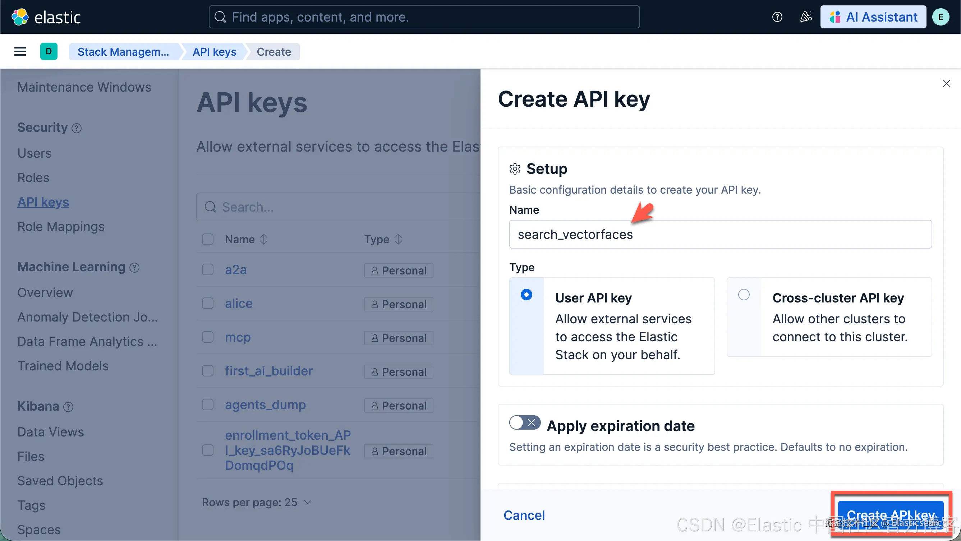Open the Stack Management breadcrumb

coord(123,51)
